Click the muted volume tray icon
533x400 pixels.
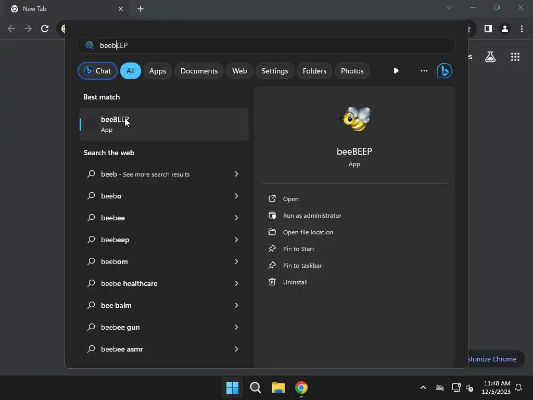pyautogui.click(x=469, y=387)
